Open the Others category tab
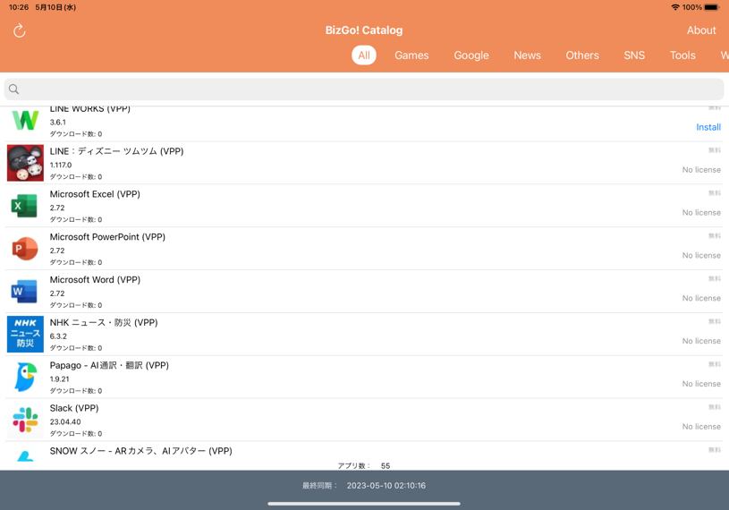The width and height of the screenshot is (729, 510). [581, 55]
